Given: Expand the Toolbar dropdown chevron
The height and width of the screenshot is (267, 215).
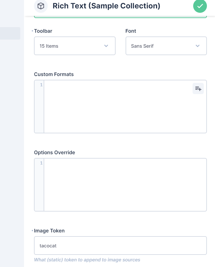Looking at the screenshot, I should 106,46.
